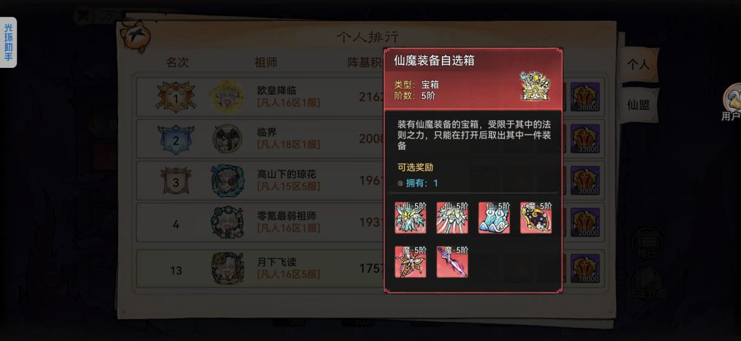The image size is (741, 341).
Task: Open the 光环助手 side panel
Action: [8, 43]
